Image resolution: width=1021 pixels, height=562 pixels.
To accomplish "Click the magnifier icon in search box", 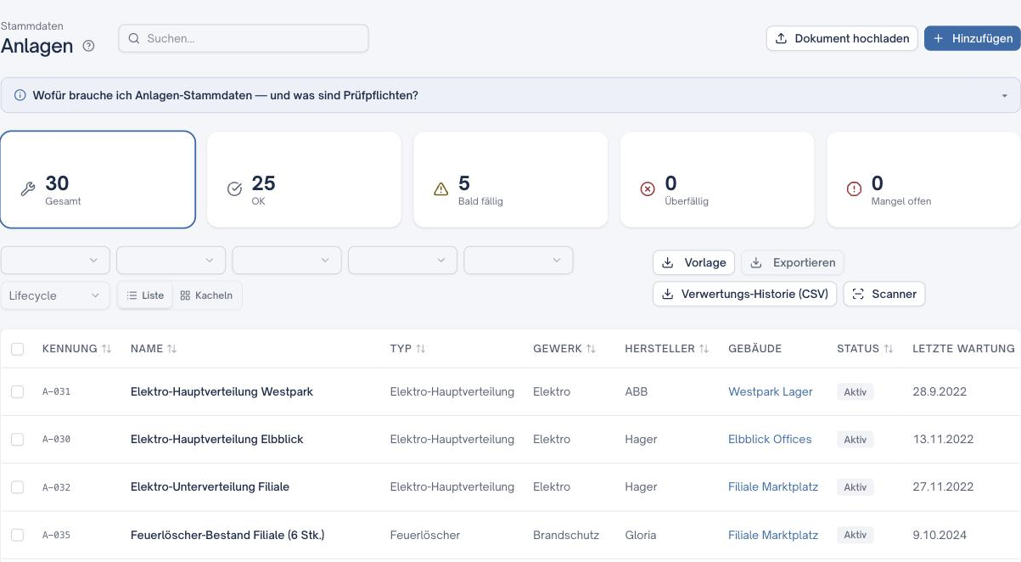I will coord(134,38).
